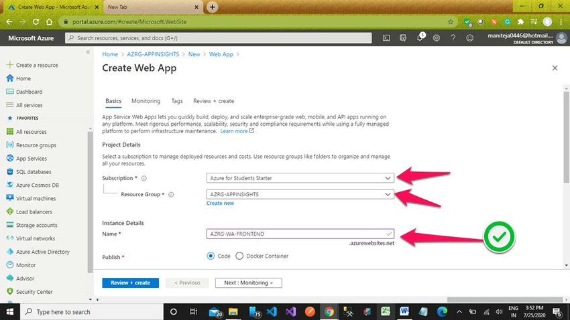Click Create a resource plus icon
Viewport: 570px width, 320px height.
[10, 65]
